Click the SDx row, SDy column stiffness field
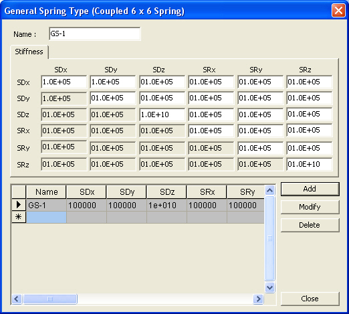This screenshot has height=314, width=349. click(x=113, y=82)
